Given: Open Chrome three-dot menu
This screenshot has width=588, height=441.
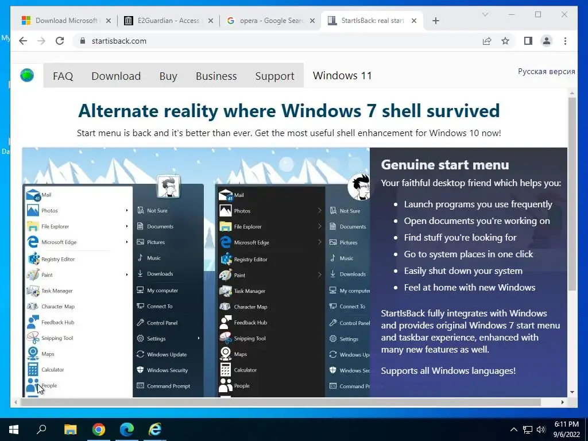Looking at the screenshot, I should pyautogui.click(x=565, y=41).
